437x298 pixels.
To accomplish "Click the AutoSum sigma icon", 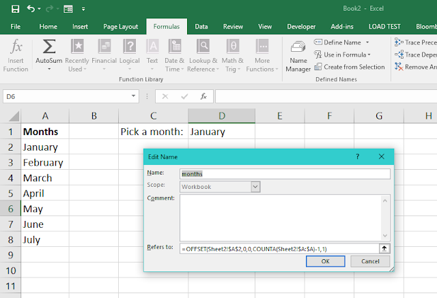I will coord(48,46).
